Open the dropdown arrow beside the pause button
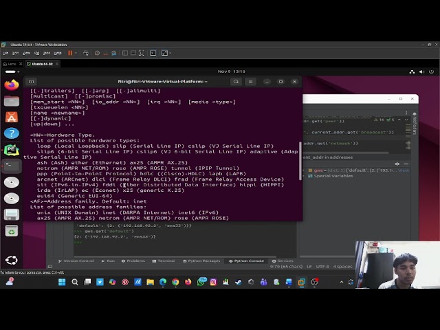 pyautogui.click(x=76, y=53)
